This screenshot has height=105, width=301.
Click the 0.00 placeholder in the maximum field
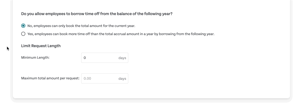[x=88, y=79]
